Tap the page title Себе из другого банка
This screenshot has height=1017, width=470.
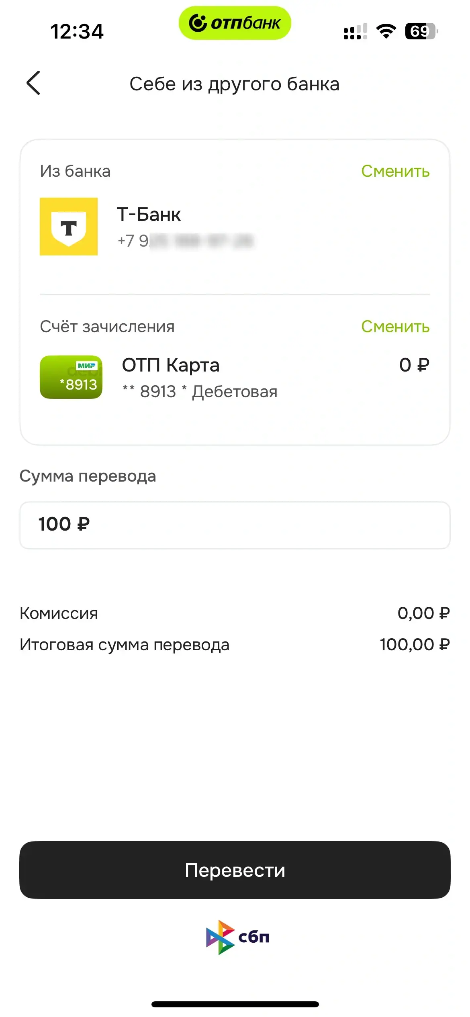pos(235,84)
